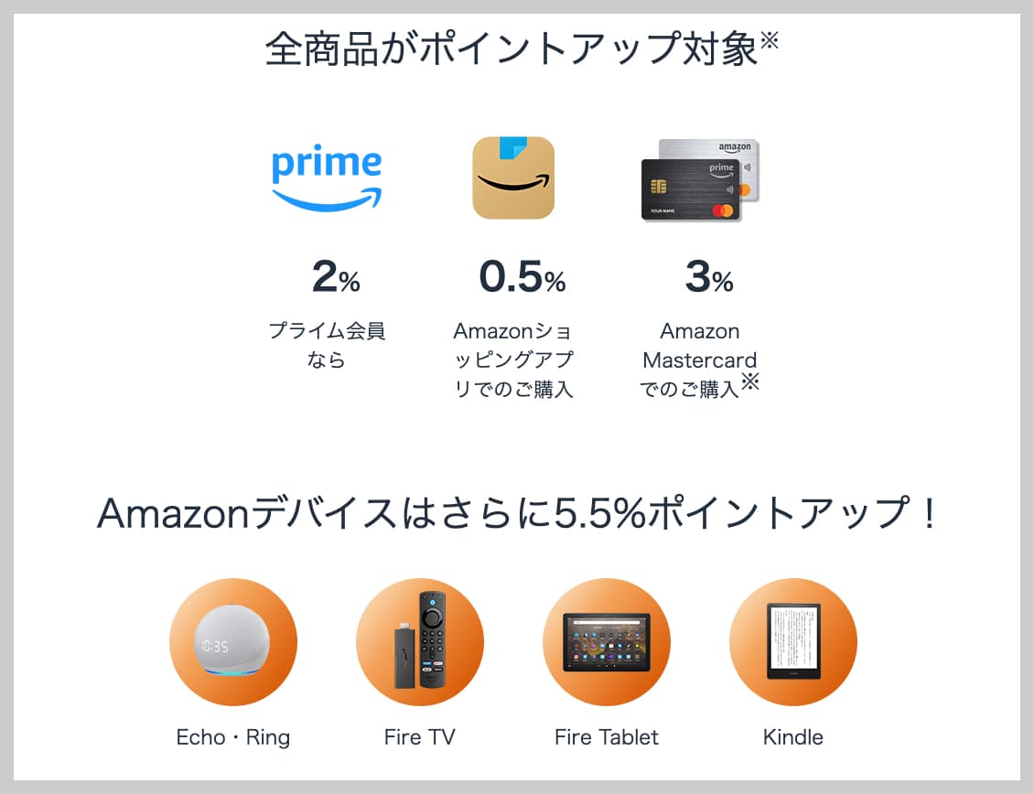The image size is (1034, 794).
Task: Click the Amazonデバイス 5.5%ポイントアップ heading
Action: (517, 515)
